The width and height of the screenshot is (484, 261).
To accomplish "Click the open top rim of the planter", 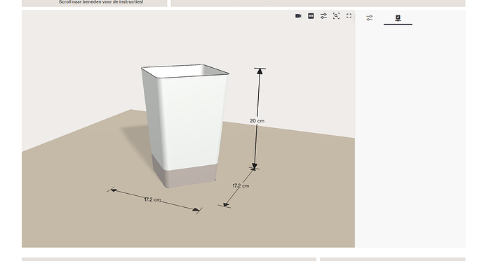I will pyautogui.click(x=184, y=71).
